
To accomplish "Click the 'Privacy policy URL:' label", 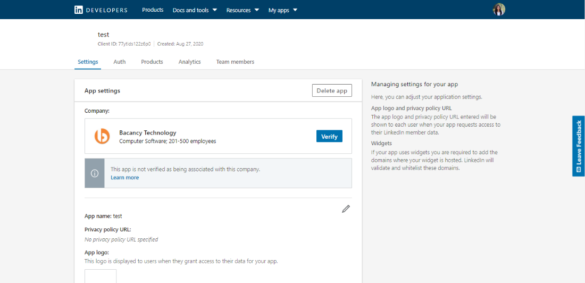I will 108,229.
